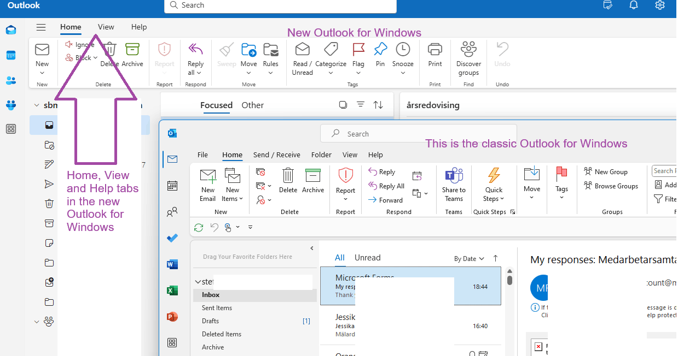Open Block dropdown arrow in new Outlook
Screen dimensions: 678x356
click(95, 58)
